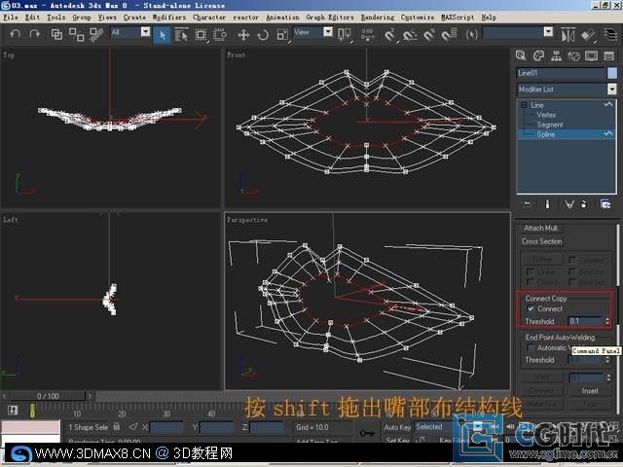Click the Pin Stack icon
Image resolution: width=623 pixels, height=467 pixels.
[x=527, y=204]
